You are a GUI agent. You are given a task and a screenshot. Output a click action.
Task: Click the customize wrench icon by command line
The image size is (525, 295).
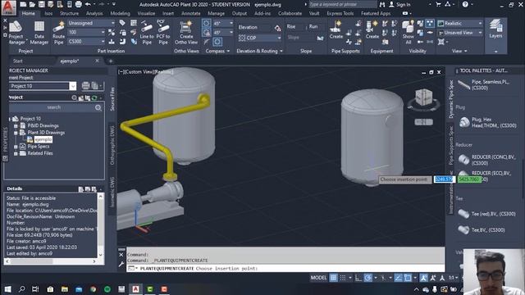(x=121, y=264)
